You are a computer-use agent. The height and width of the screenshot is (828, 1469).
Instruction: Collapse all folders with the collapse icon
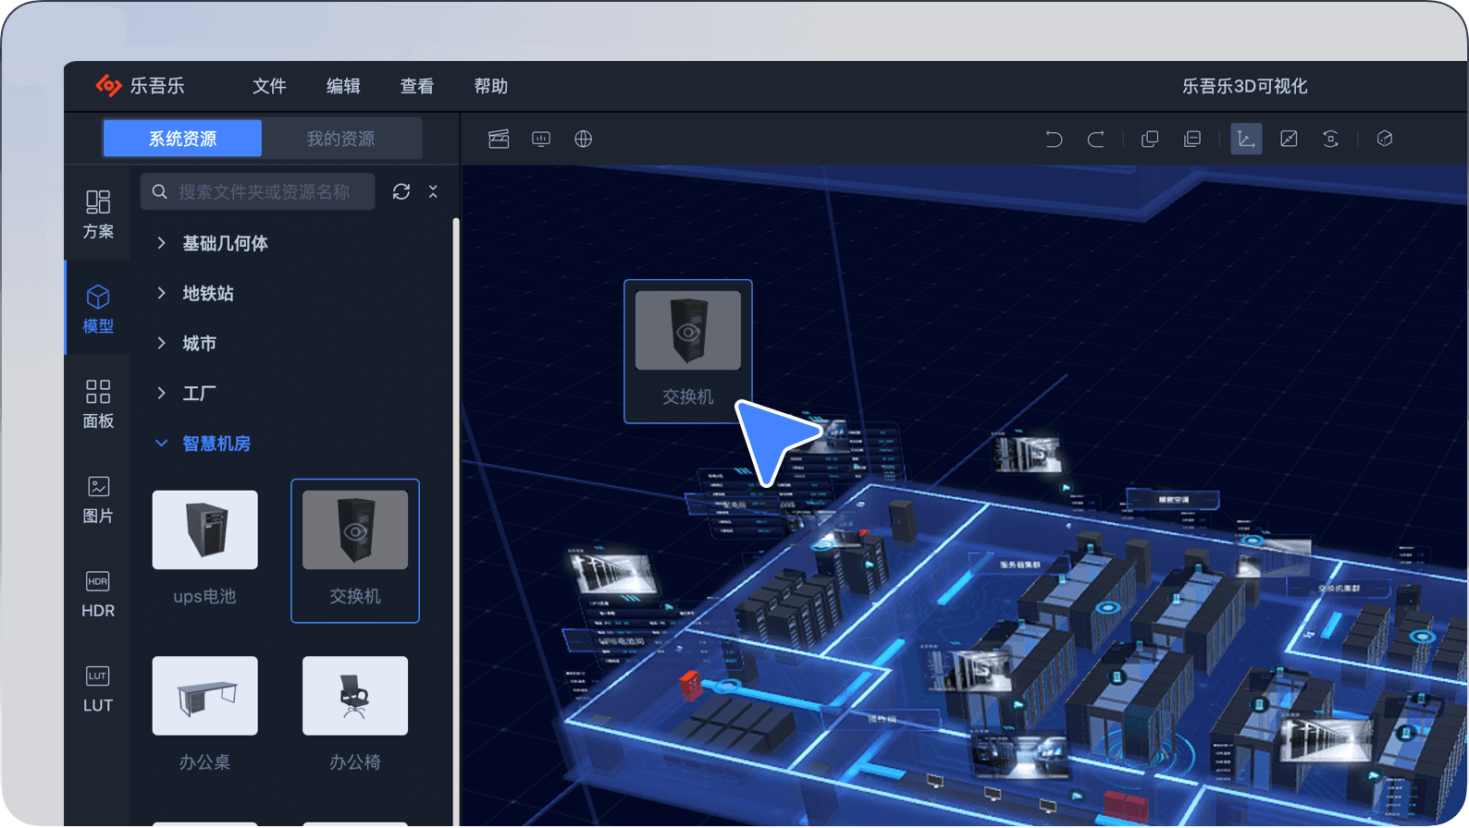[x=433, y=191]
